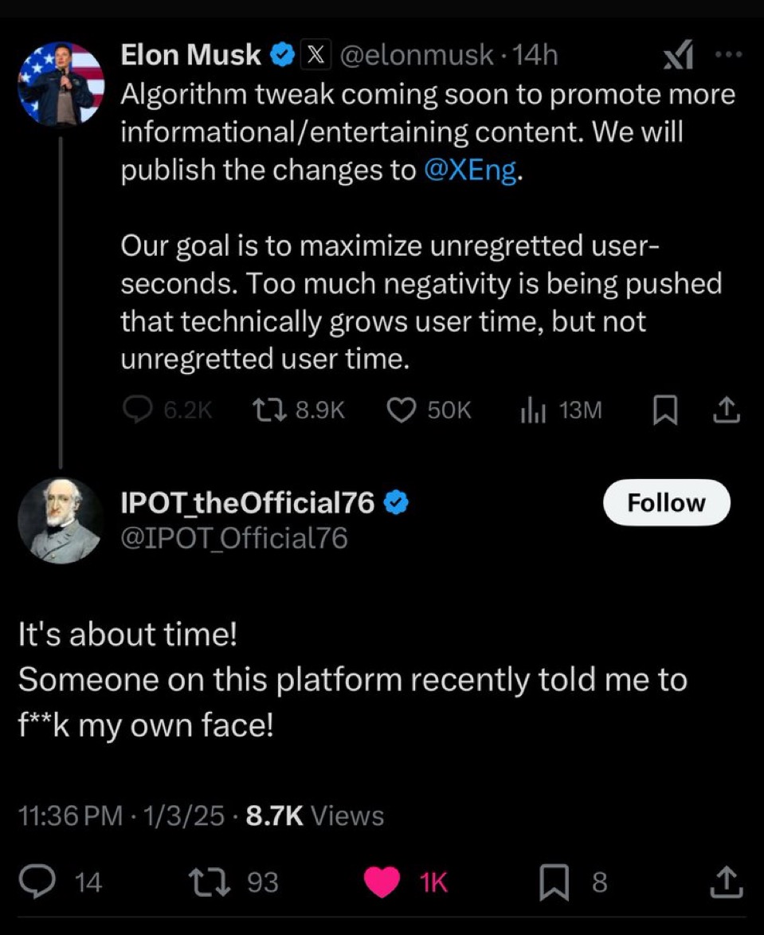764x935 pixels.
Task: Share the IPOT_theOfficial76 reply
Action: [x=727, y=882]
